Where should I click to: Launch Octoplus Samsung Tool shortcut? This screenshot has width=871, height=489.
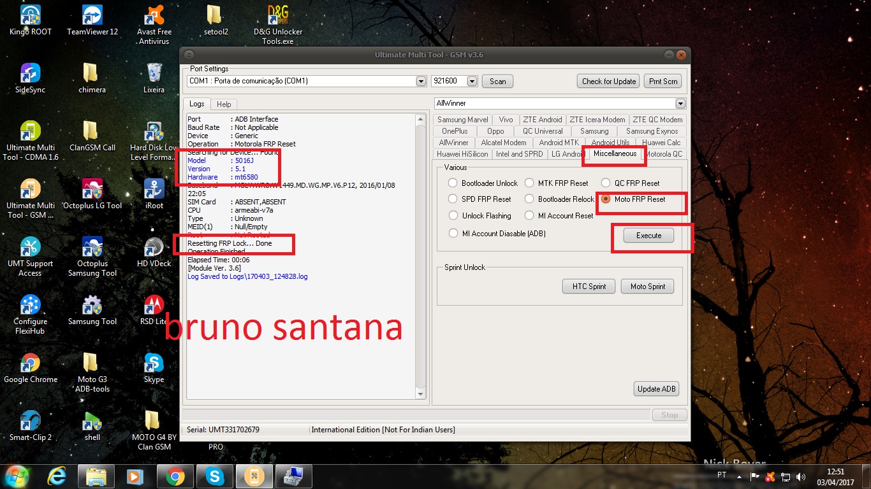point(92,257)
